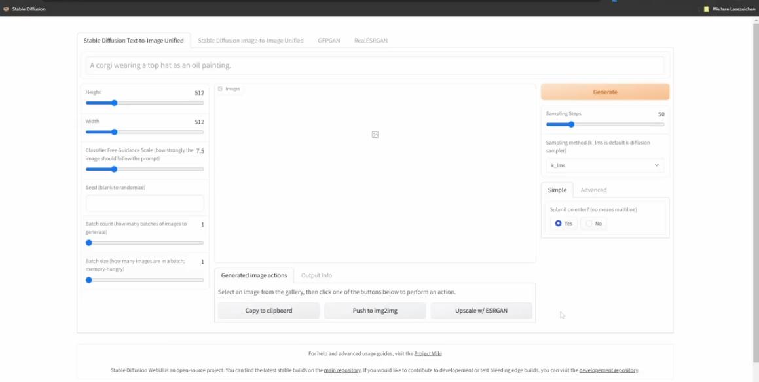Click the Upscale w/ ESRGAN button

pyautogui.click(x=481, y=311)
